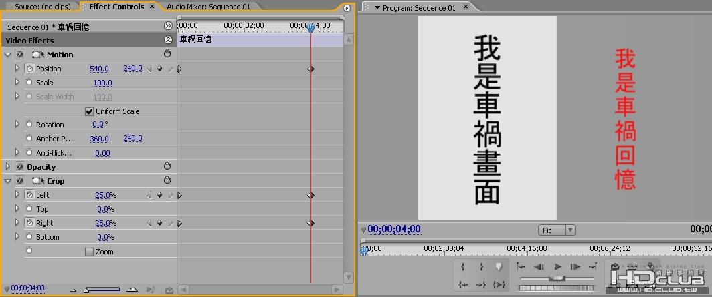The width and height of the screenshot is (712, 297).
Task: Go to previous Left crop keyframe
Action: (x=149, y=195)
